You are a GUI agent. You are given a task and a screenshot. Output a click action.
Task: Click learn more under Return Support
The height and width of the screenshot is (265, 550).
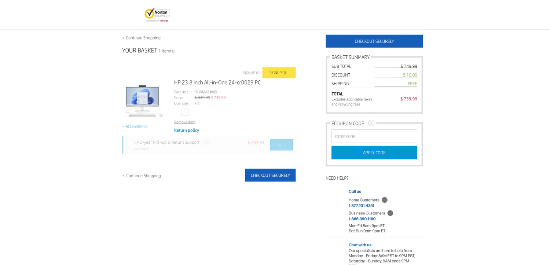tap(141, 149)
